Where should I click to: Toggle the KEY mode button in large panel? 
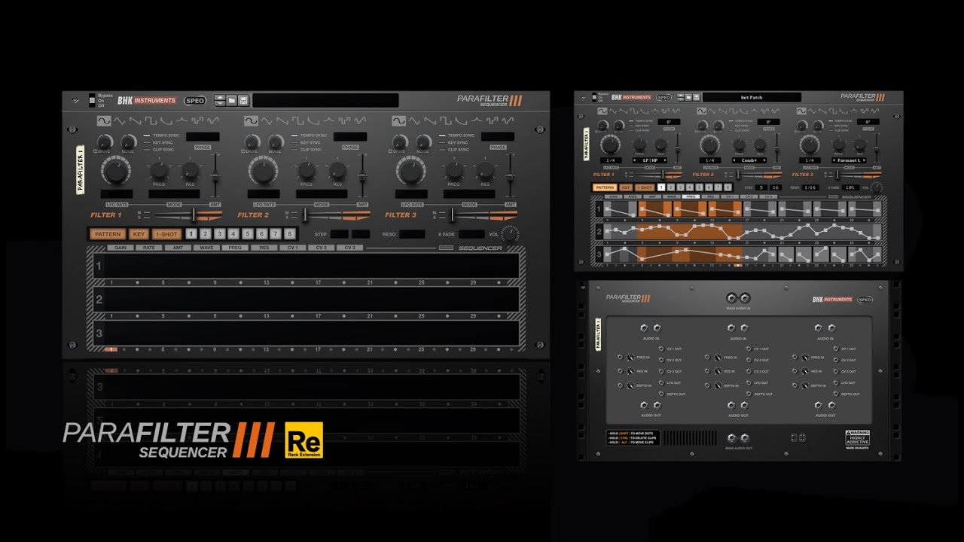pos(139,234)
